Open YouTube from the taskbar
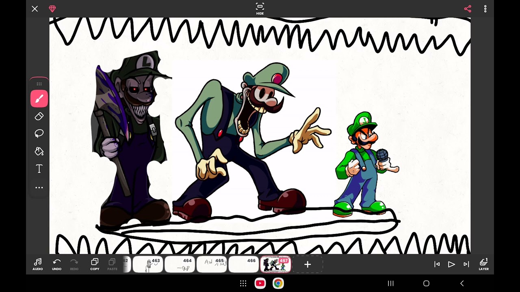The width and height of the screenshot is (520, 292). click(x=260, y=283)
